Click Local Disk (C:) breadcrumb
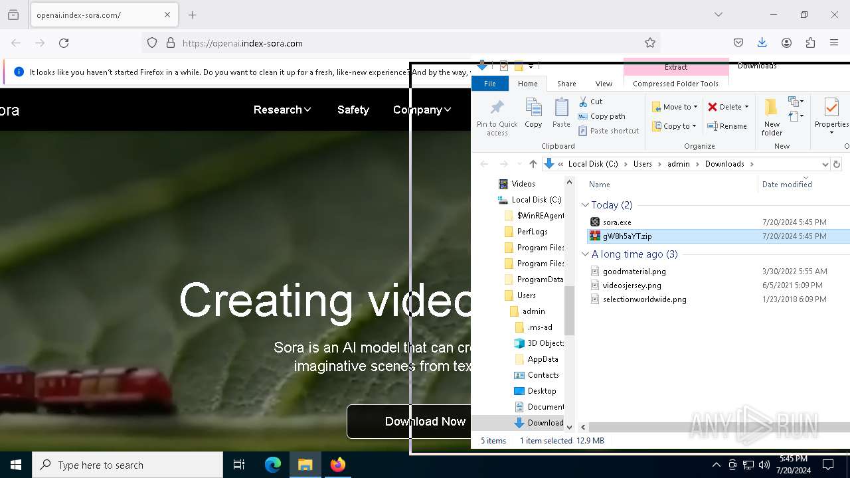 [x=592, y=164]
